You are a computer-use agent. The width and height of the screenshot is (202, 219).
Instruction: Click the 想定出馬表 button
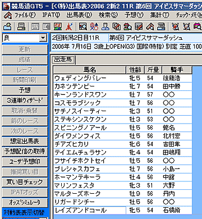click(x=25, y=141)
